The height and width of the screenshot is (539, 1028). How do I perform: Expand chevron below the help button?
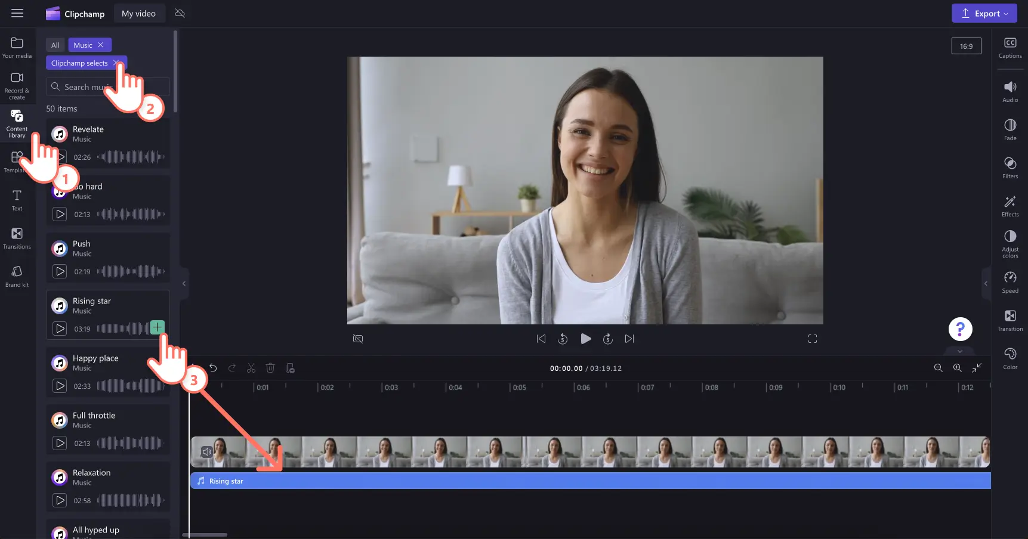[960, 351]
